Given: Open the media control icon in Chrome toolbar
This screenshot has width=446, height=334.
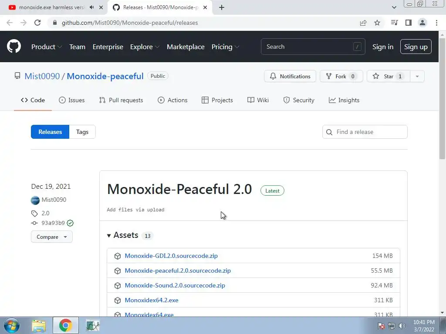Looking at the screenshot, I should pos(394,23).
